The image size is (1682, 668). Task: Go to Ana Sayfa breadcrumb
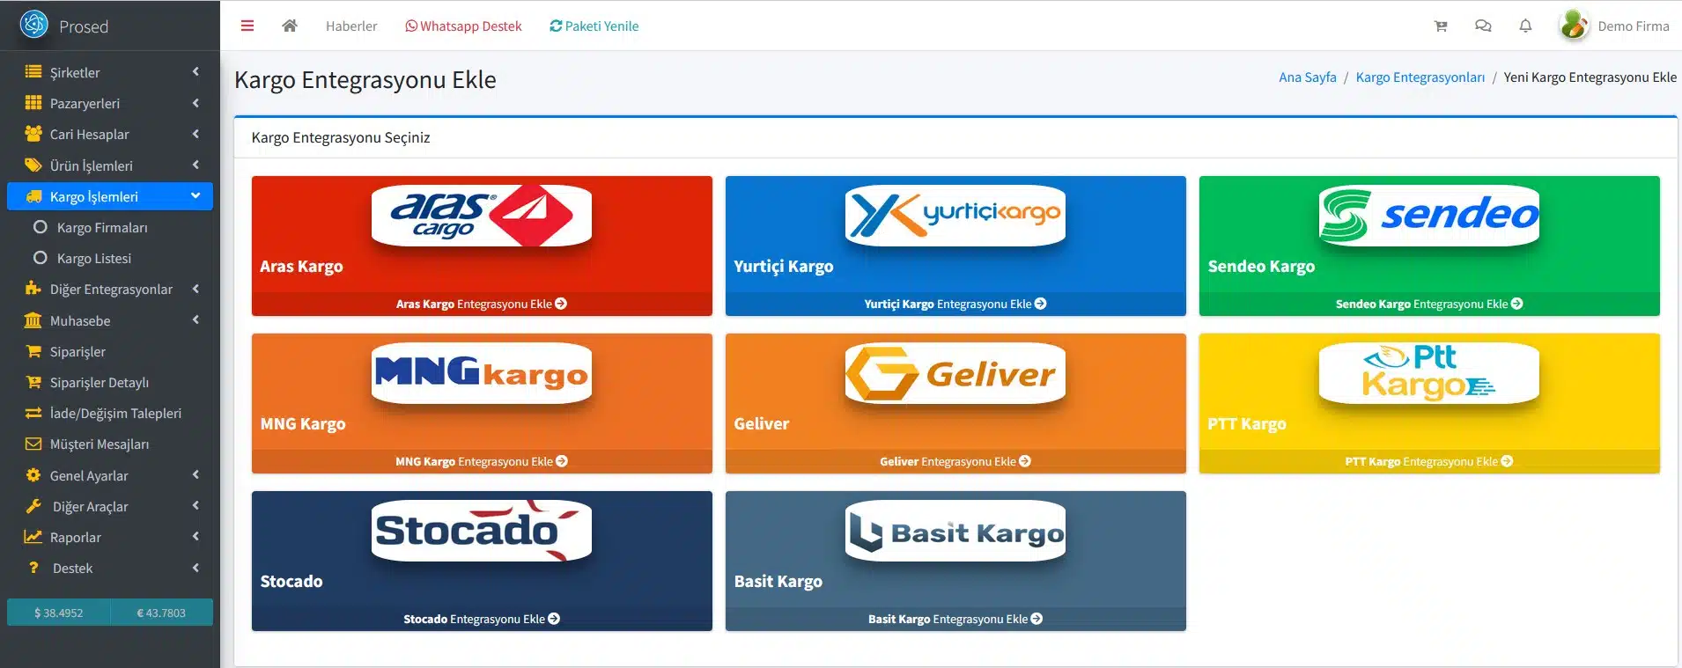(1308, 77)
